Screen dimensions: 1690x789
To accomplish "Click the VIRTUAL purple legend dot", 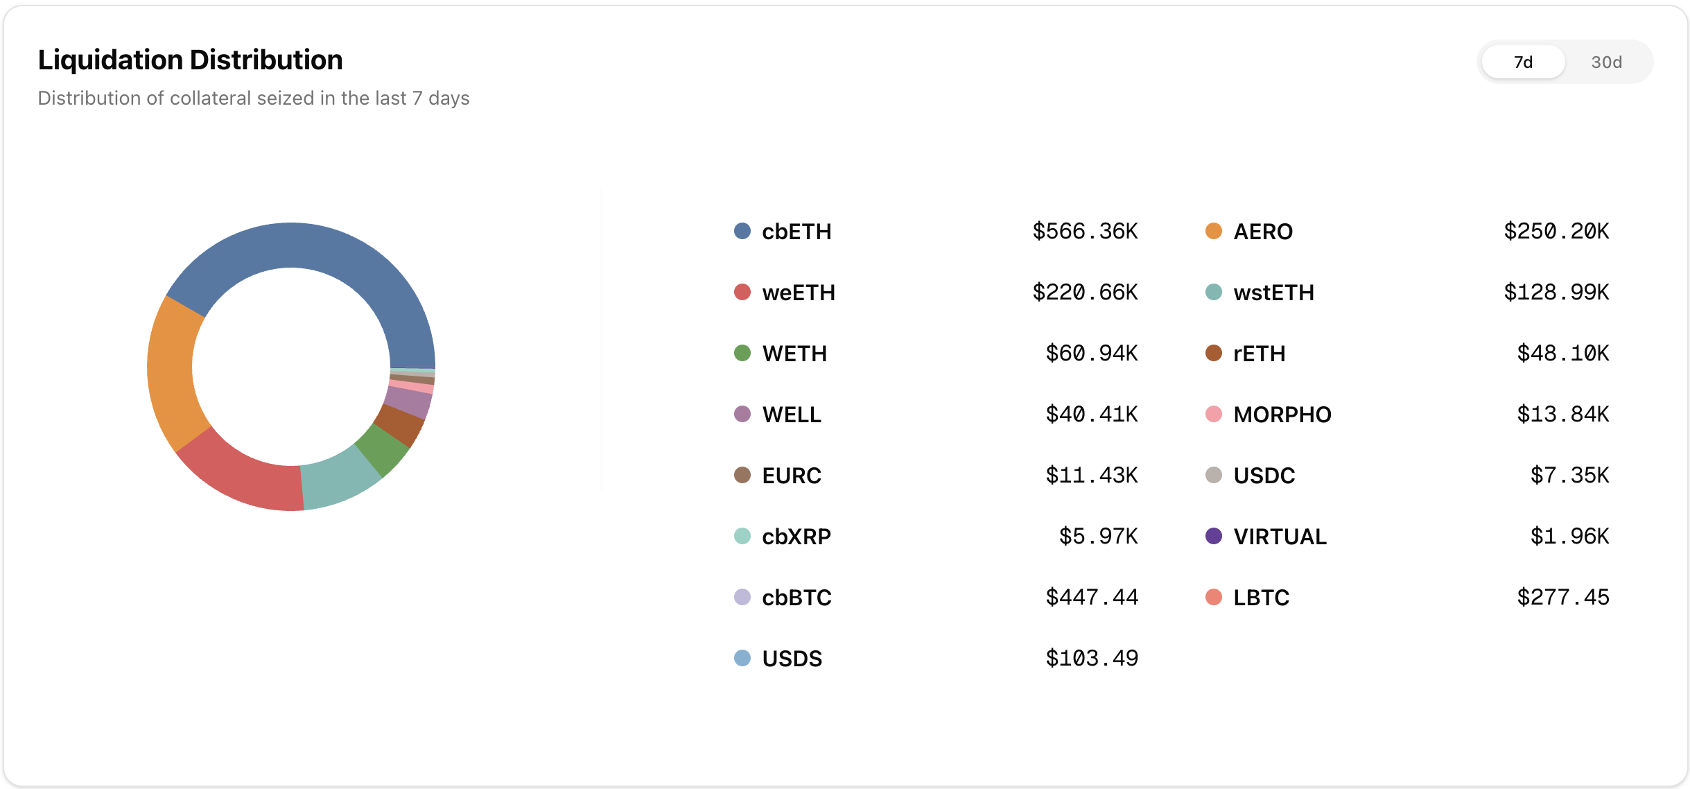I will [1214, 536].
